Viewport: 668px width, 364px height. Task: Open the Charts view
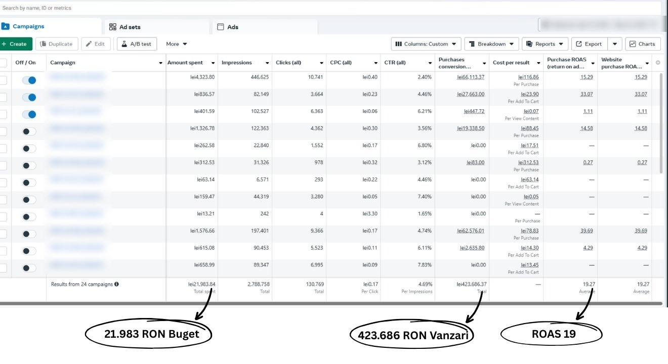click(643, 44)
